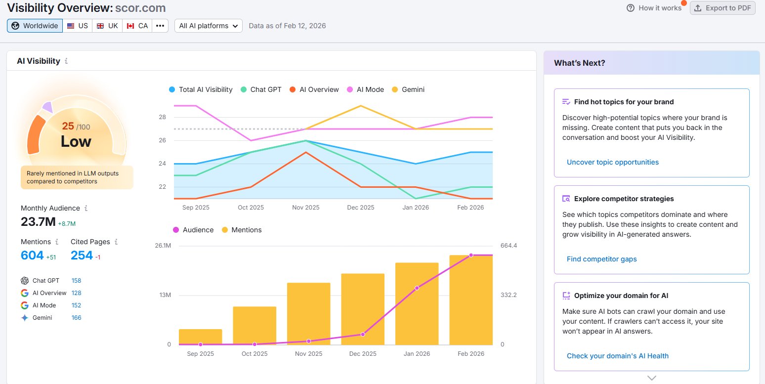Click the upload icon on Export to PDF
Viewport: 765px width, 384px height.
(x=698, y=8)
